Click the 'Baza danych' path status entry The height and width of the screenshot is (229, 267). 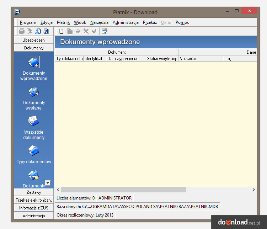coord(137,207)
